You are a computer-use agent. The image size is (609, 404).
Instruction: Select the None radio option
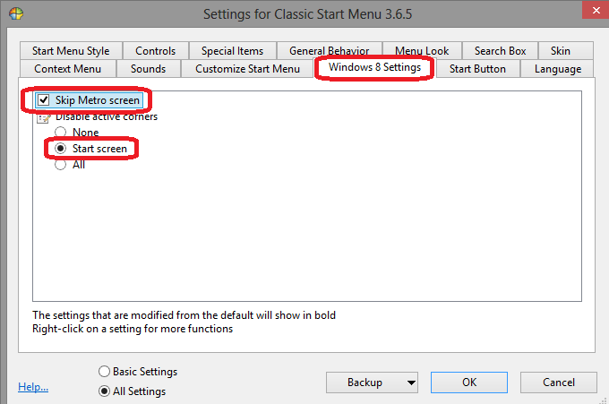pos(61,132)
